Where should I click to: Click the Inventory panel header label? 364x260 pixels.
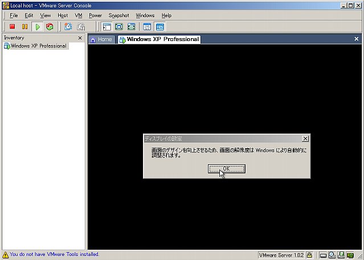click(14, 38)
